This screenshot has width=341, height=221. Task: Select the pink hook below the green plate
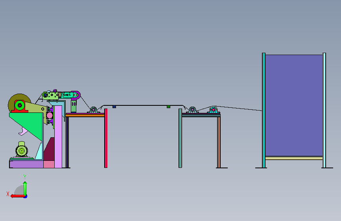(23, 131)
